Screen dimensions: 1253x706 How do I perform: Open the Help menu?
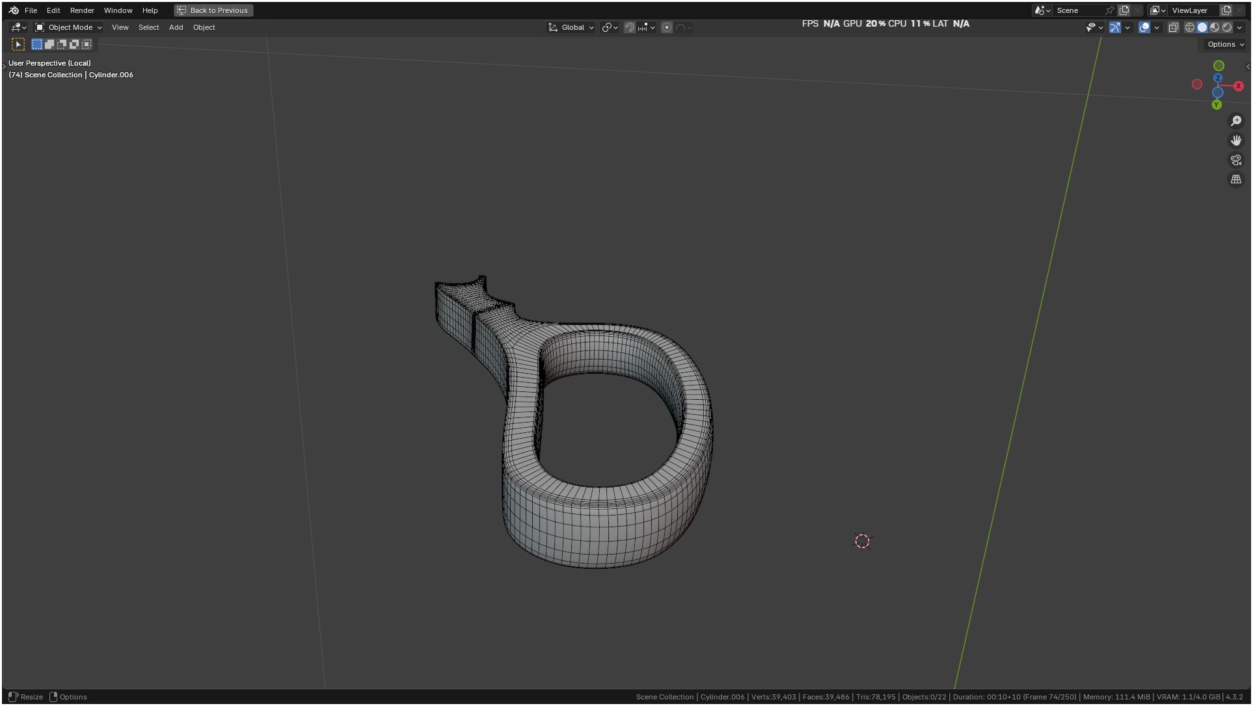tap(150, 10)
